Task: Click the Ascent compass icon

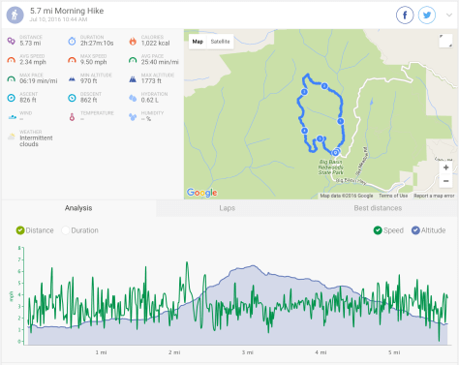Action: click(x=12, y=98)
